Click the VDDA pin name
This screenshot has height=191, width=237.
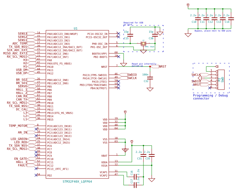pyautogui.click(x=104, y=162)
